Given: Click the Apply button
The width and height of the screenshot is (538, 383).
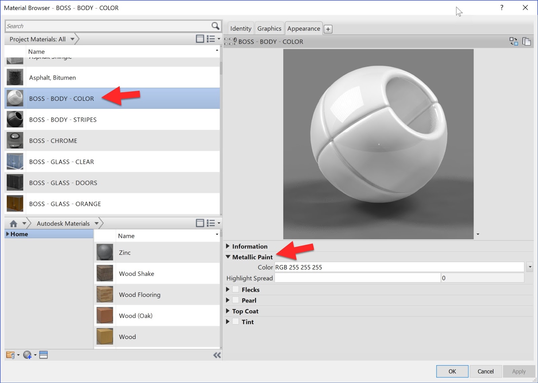Looking at the screenshot, I should 519,371.
